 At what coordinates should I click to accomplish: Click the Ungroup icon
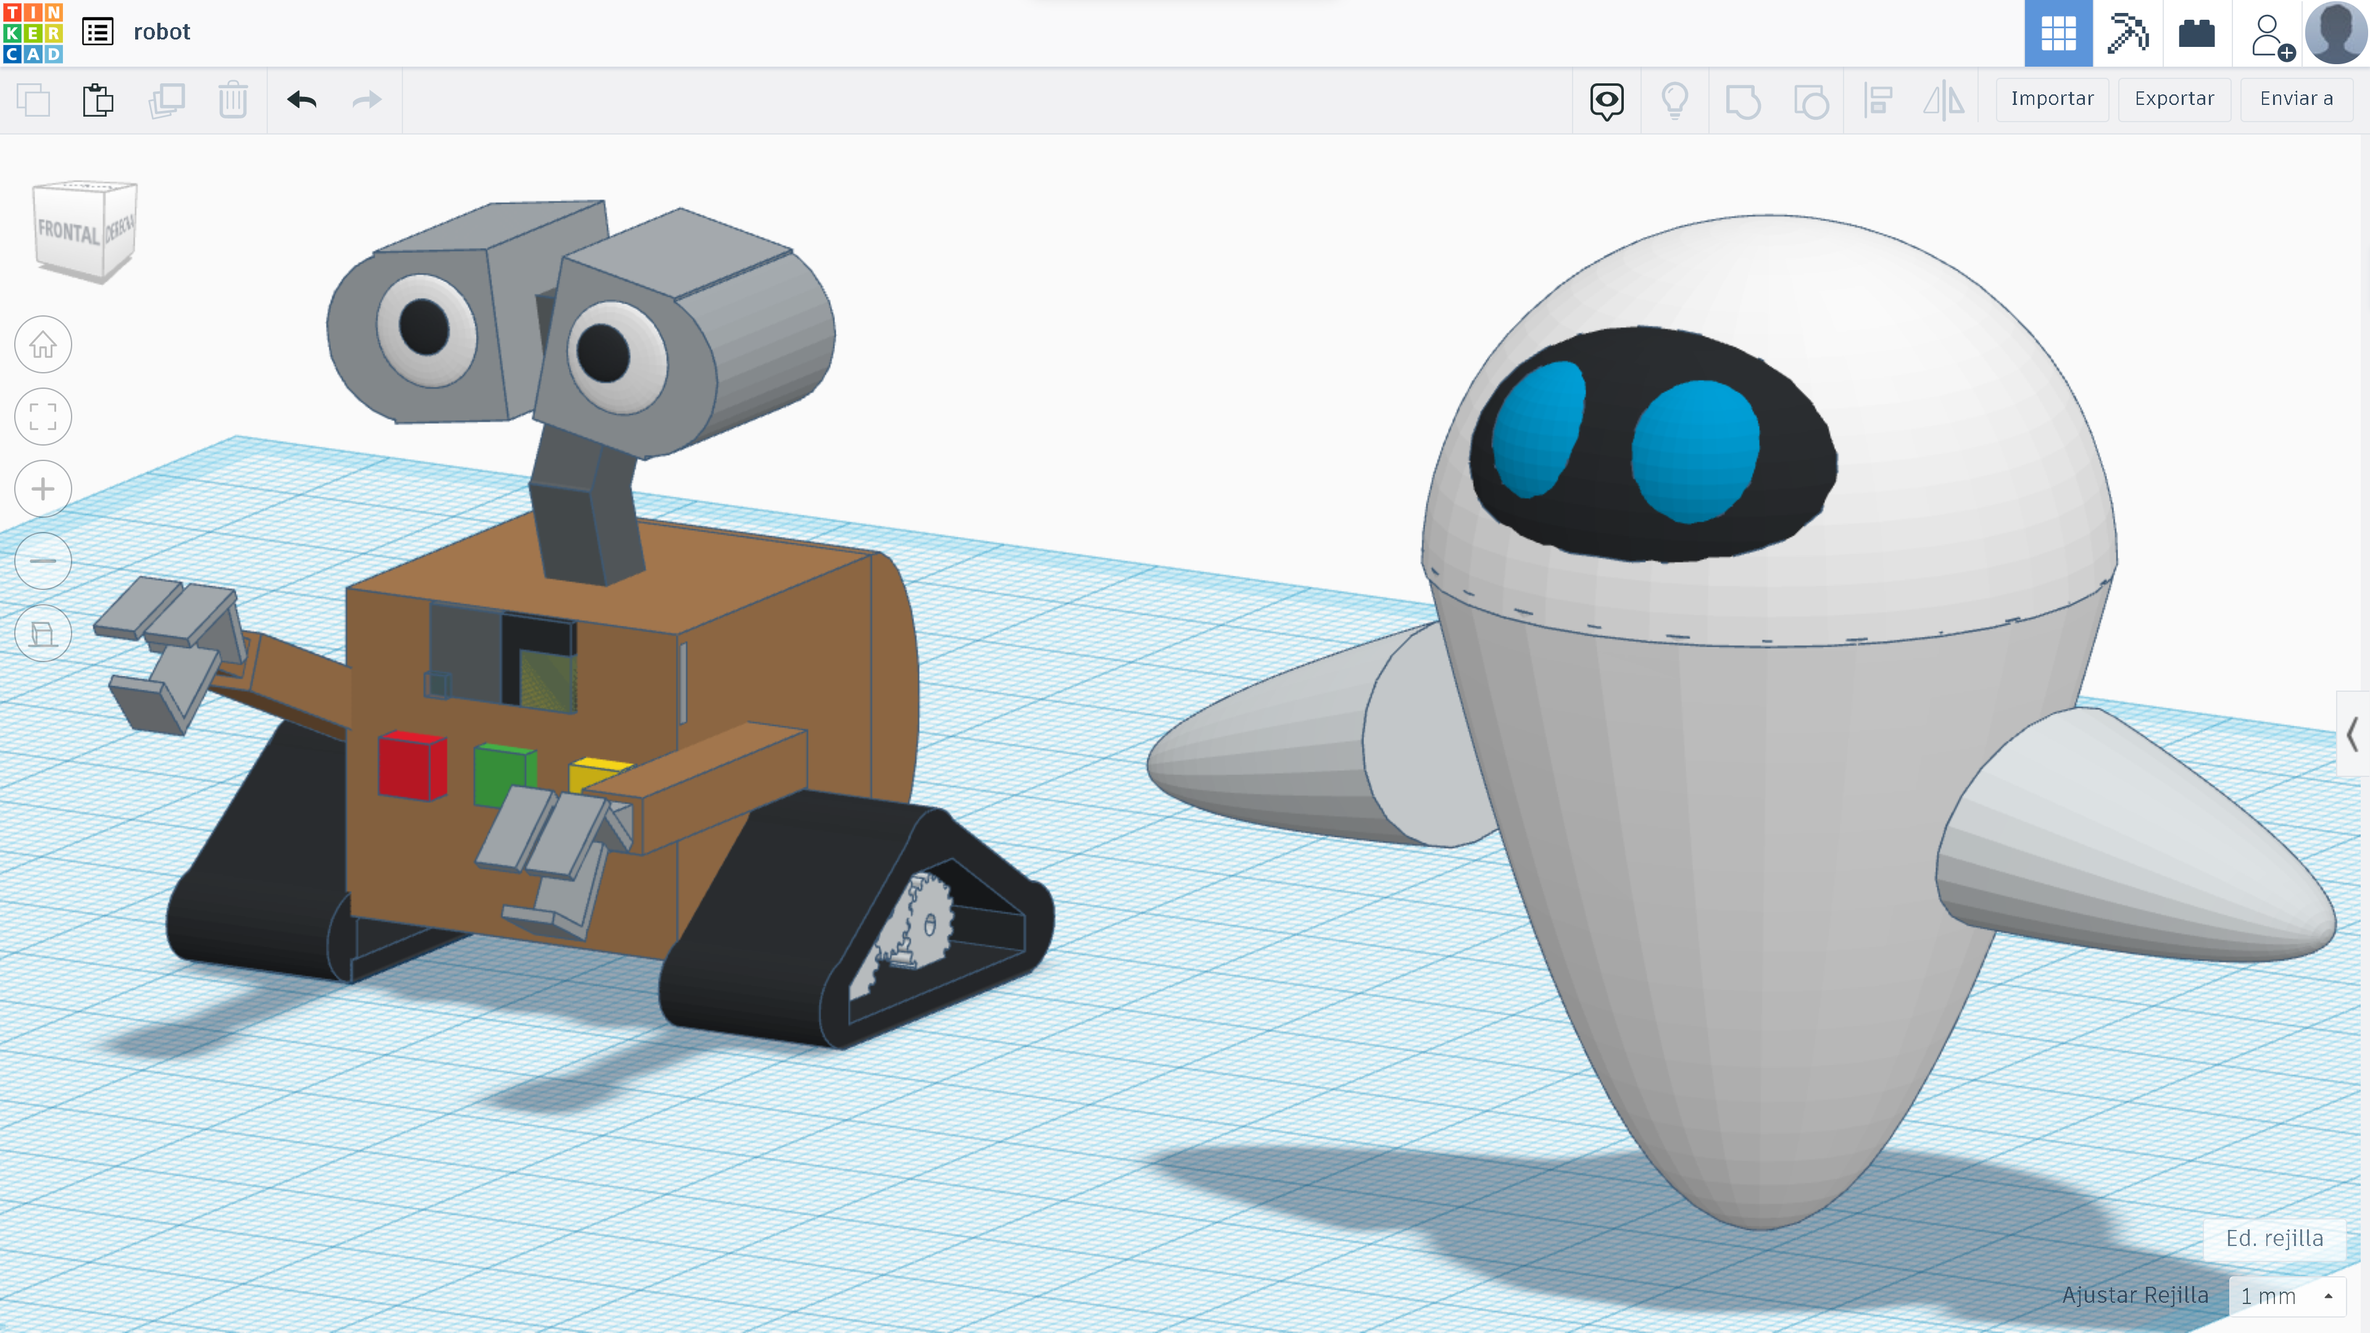tap(1810, 102)
